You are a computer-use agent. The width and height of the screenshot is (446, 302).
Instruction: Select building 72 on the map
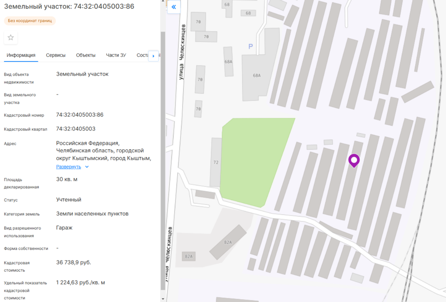216,162
